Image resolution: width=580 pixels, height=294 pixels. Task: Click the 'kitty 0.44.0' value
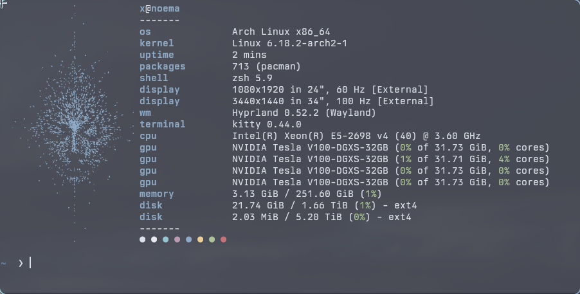pyautogui.click(x=267, y=124)
